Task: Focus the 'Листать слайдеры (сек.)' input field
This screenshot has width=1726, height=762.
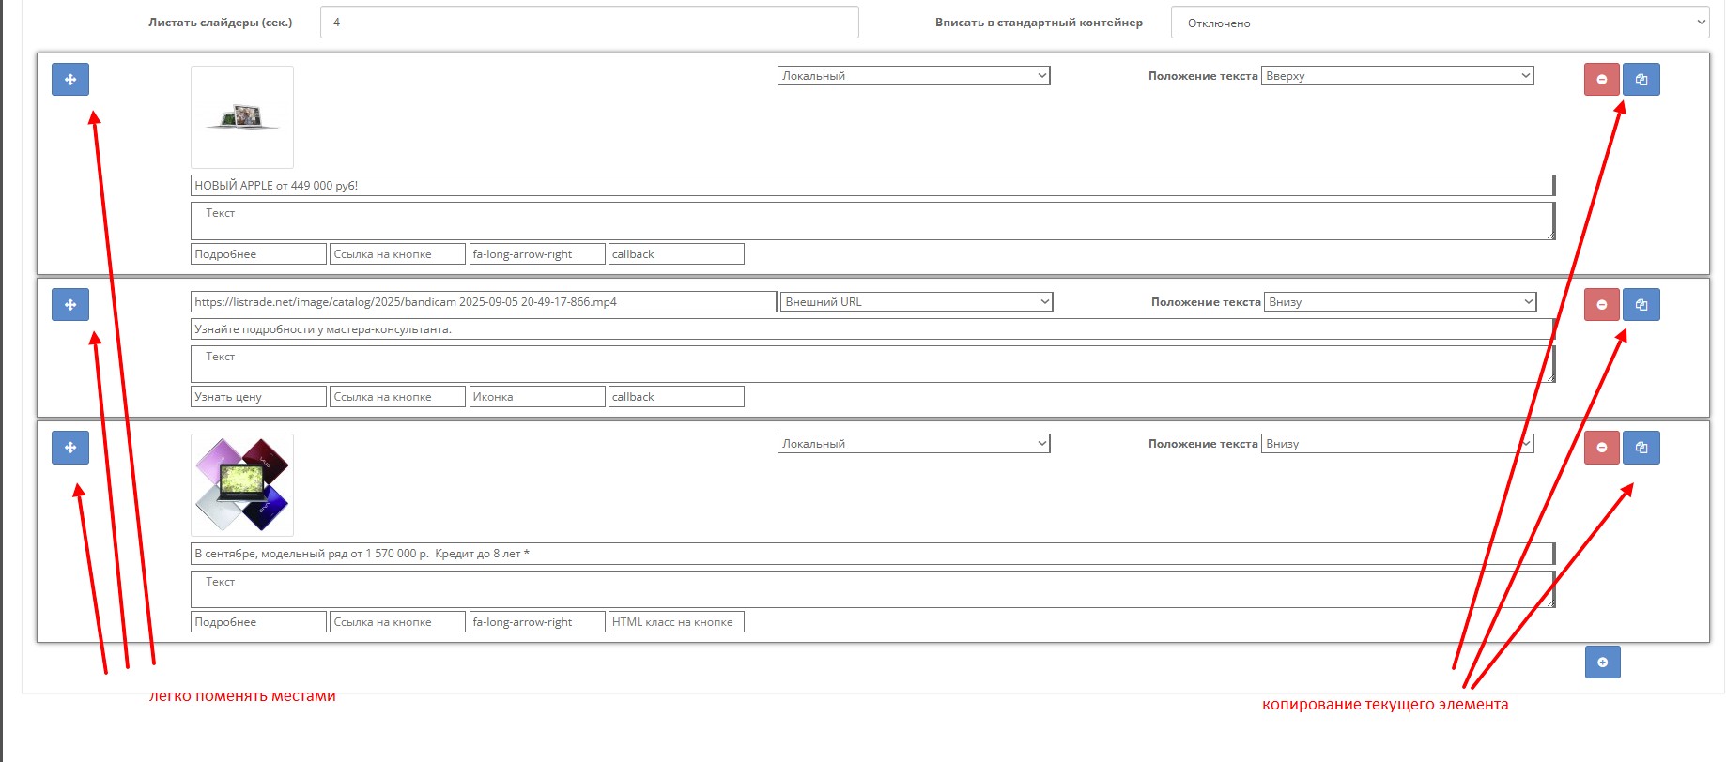Action: 589,23
